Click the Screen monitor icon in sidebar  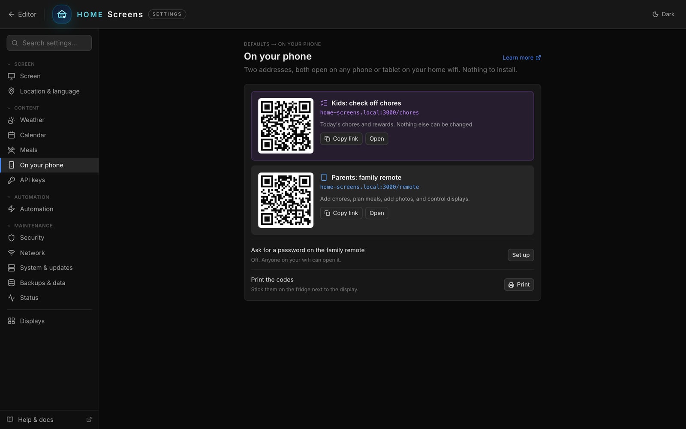[x=12, y=76]
